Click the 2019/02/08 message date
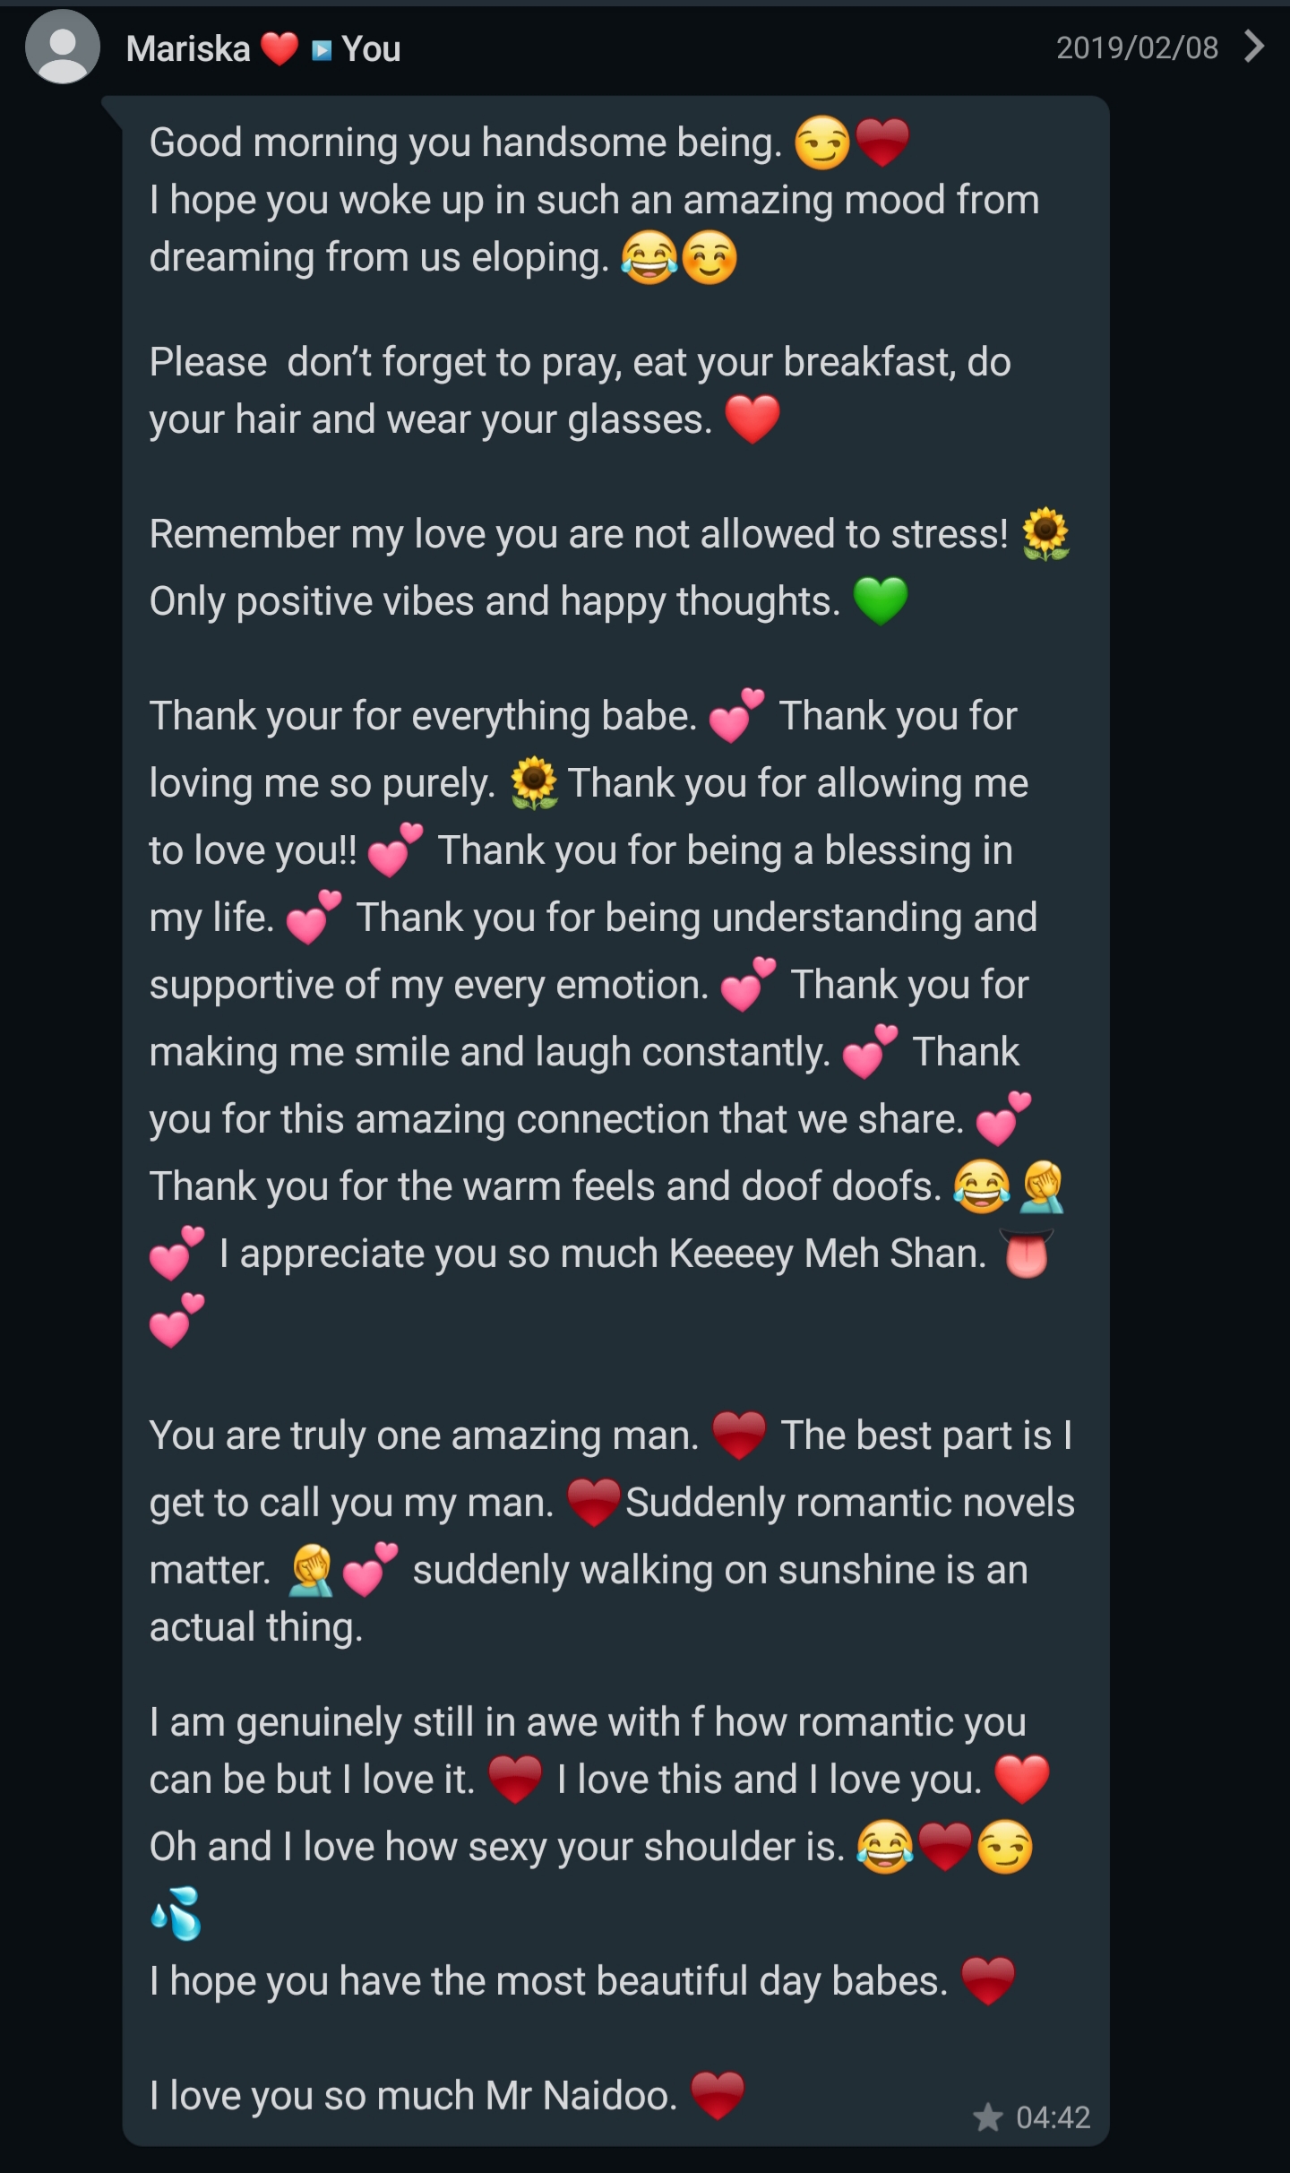 point(1137,47)
